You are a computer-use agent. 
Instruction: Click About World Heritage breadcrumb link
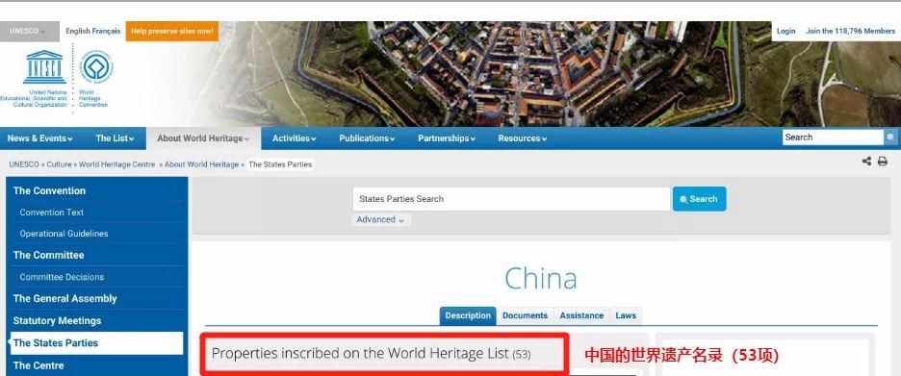pos(202,164)
